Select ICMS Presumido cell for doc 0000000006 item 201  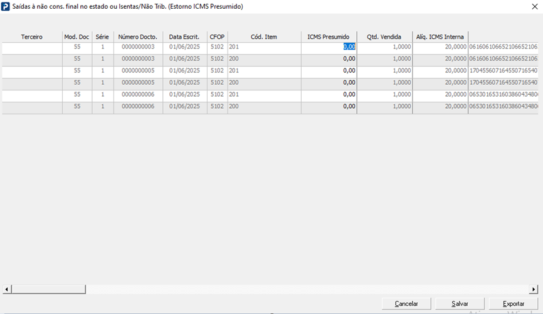pos(329,94)
